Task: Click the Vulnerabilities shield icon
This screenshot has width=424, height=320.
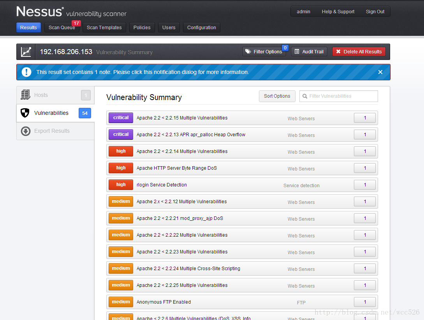Action: 25,113
